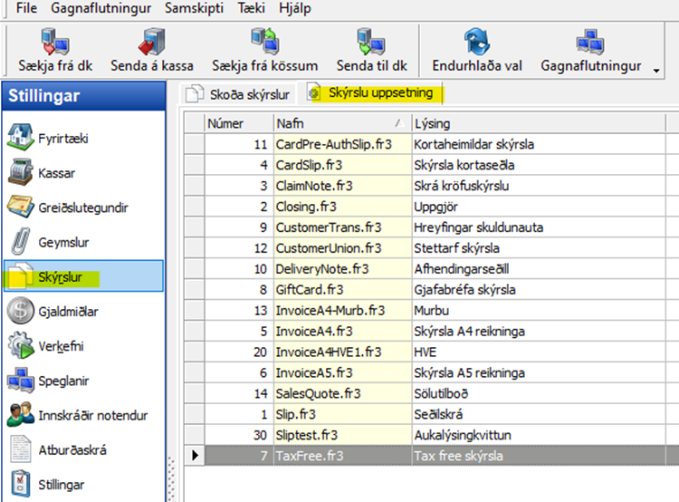The width and height of the screenshot is (679, 502).
Task: Click the Númer column header
Action: pyautogui.click(x=237, y=122)
